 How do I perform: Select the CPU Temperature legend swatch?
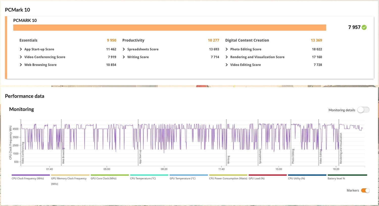pos(149,175)
